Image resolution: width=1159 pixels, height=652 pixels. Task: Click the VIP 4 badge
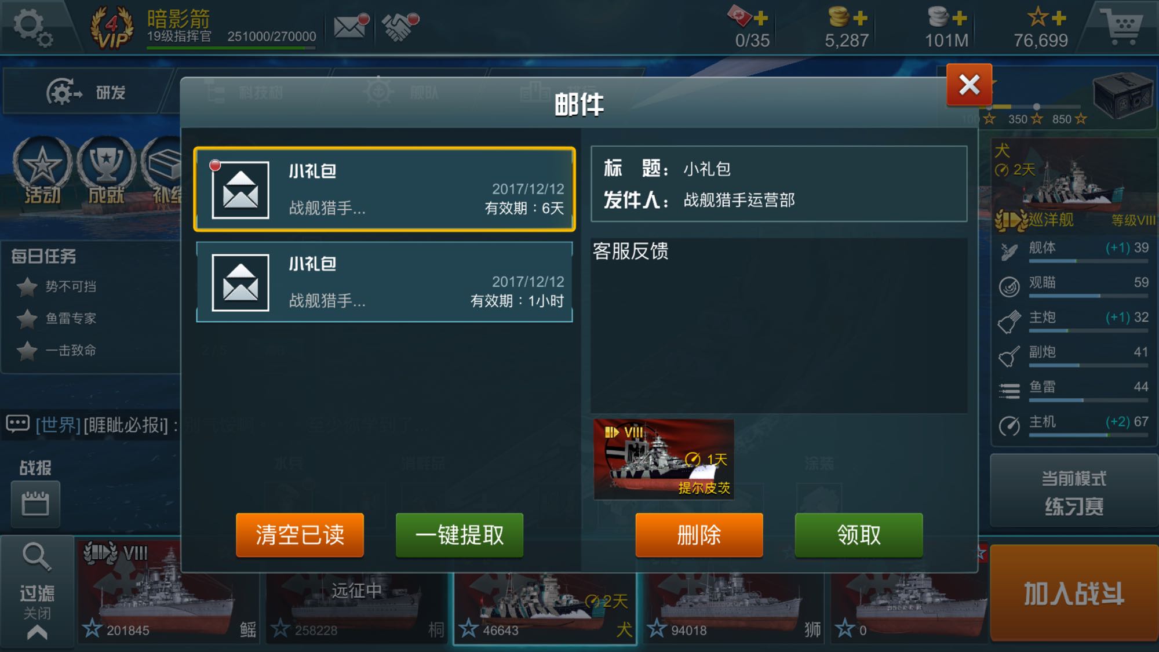[x=112, y=27]
